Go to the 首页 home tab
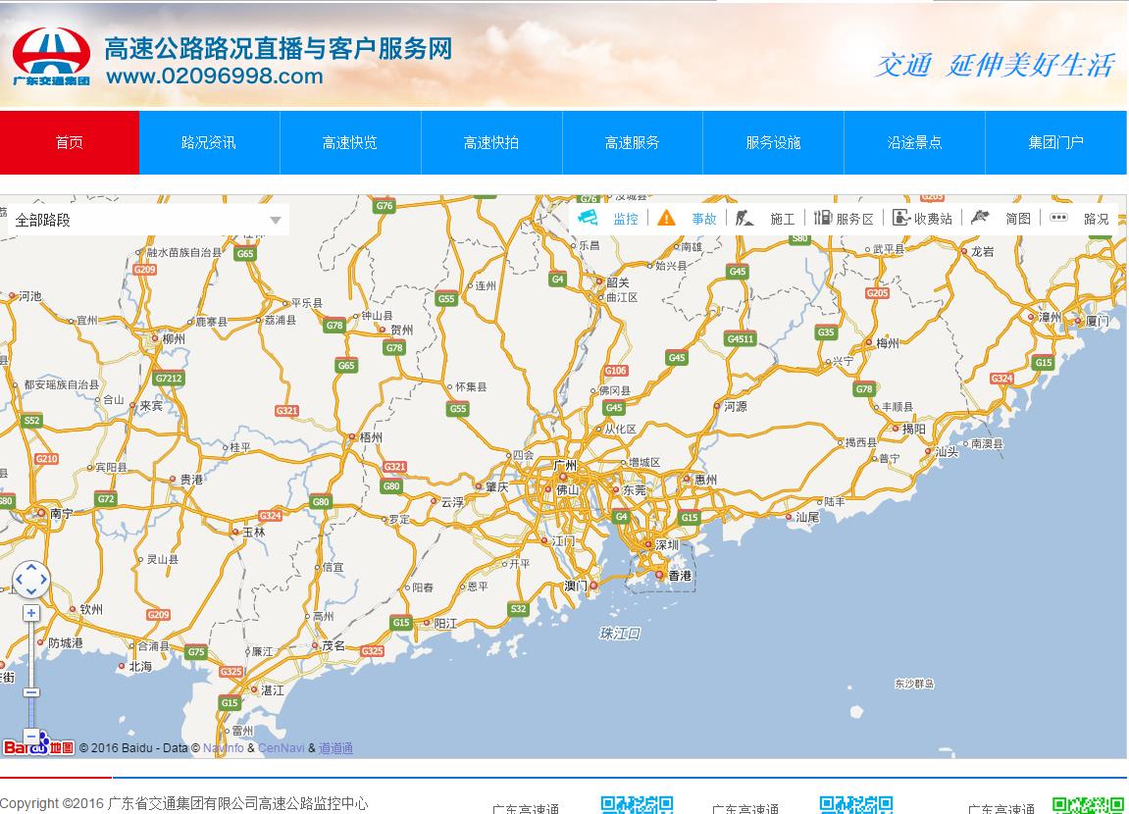This screenshot has height=814, width=1129. tap(69, 142)
